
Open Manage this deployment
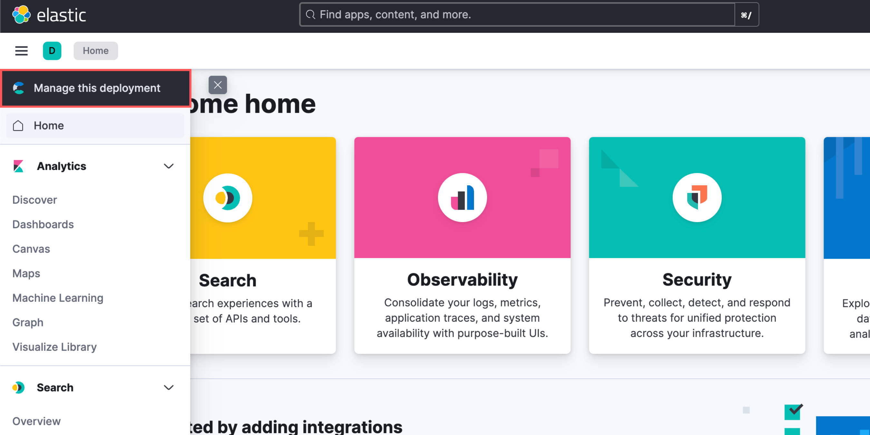click(x=97, y=88)
